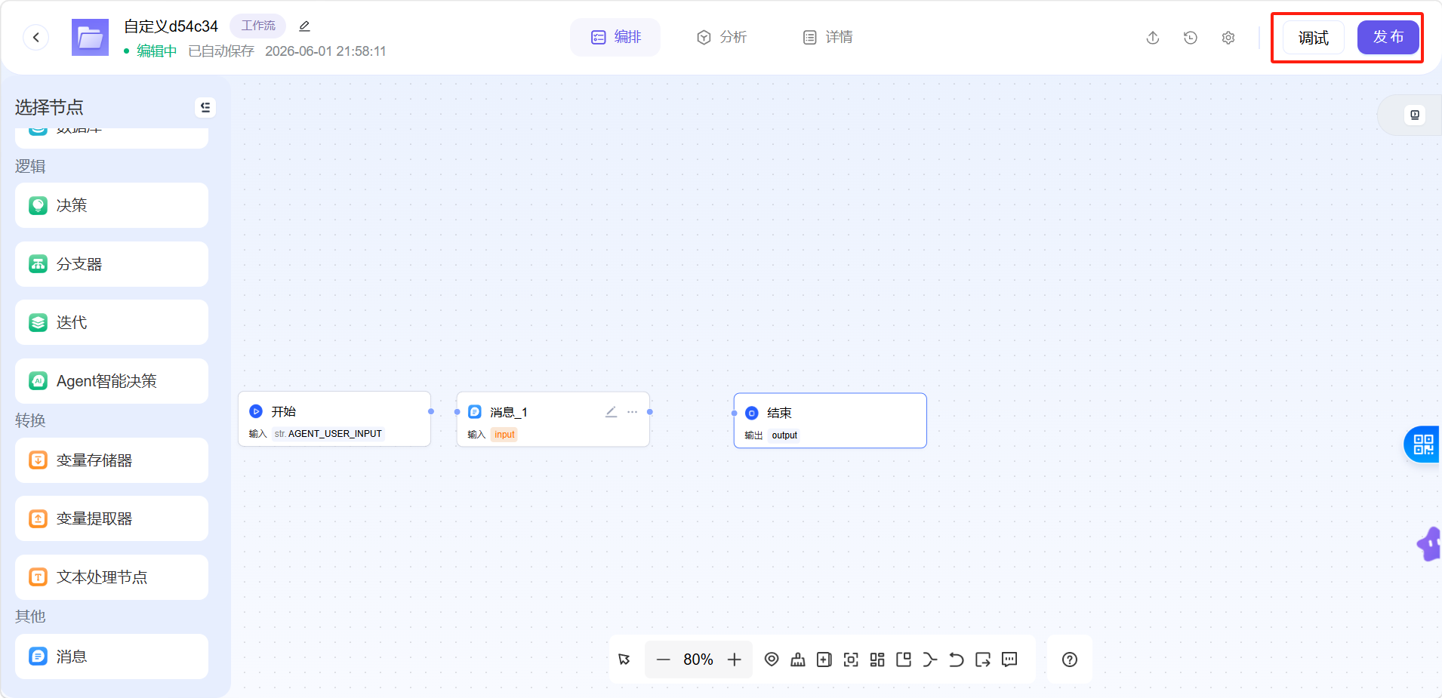Image resolution: width=1442 pixels, height=698 pixels.
Task: Click the export arrow box icon
Action: pos(983,660)
